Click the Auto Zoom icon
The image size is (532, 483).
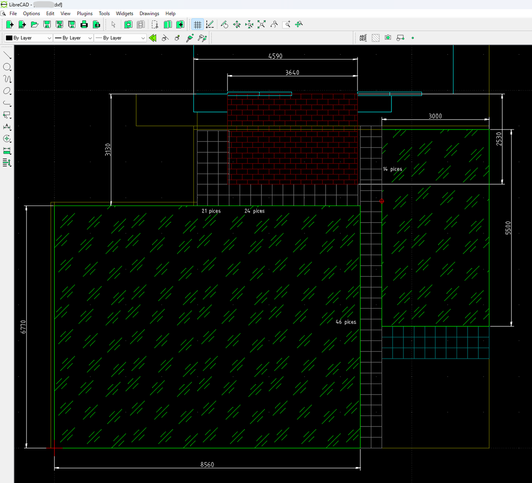point(262,24)
